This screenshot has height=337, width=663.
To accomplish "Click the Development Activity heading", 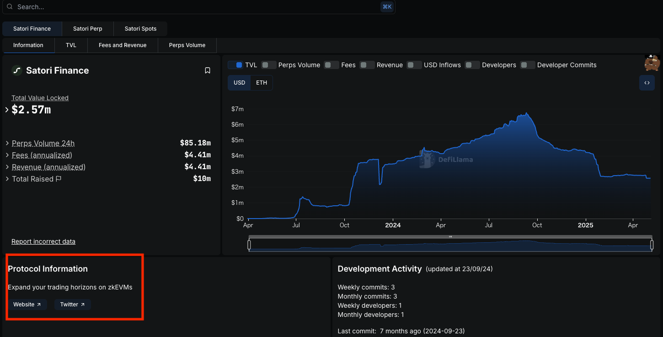I will pyautogui.click(x=380, y=269).
